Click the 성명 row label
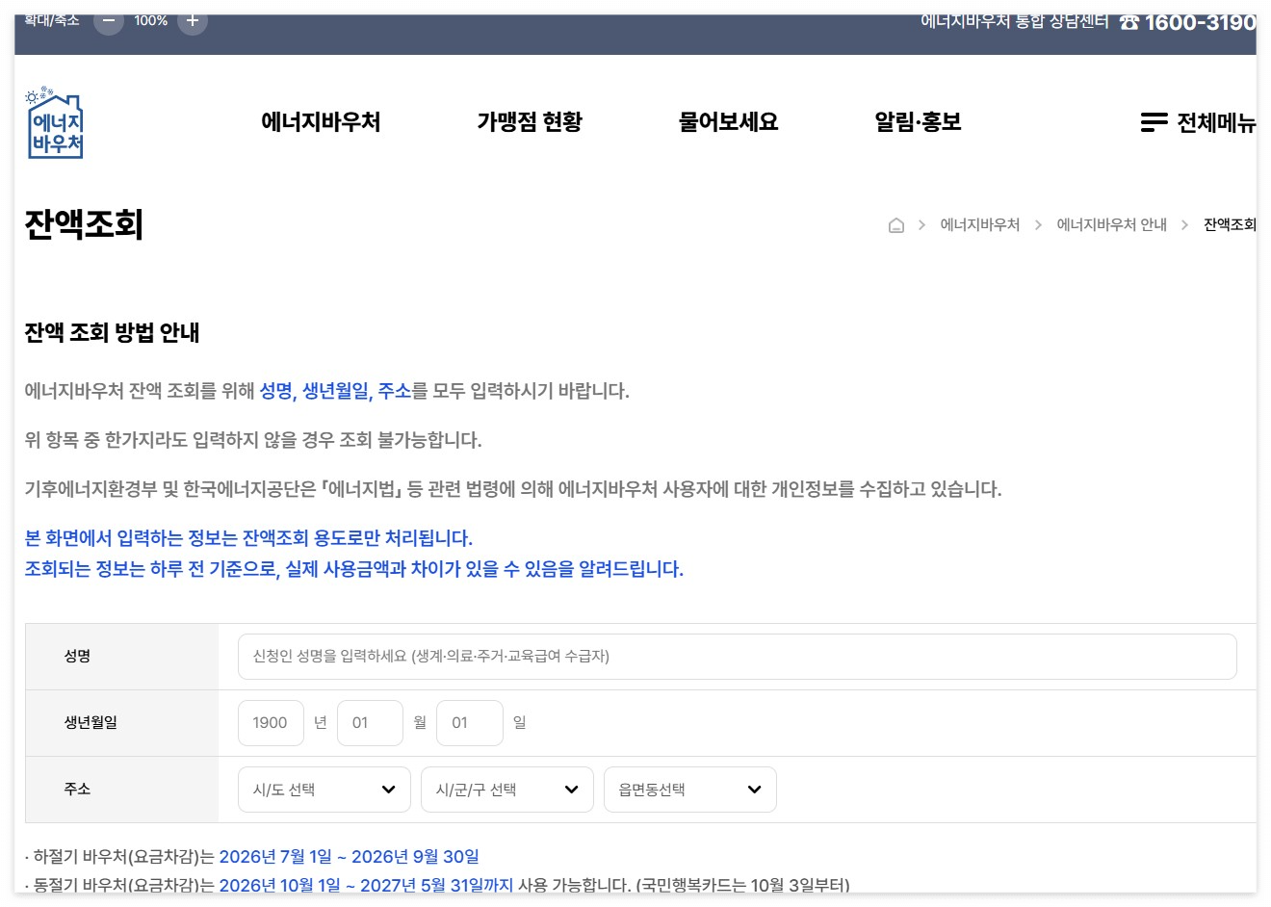This screenshot has width=1271, height=907. [x=77, y=656]
